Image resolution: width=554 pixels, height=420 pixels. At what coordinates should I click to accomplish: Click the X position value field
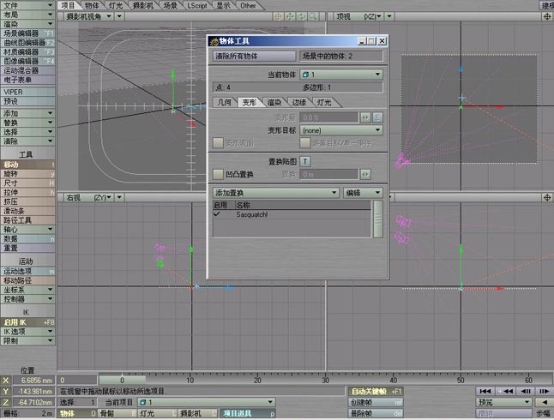(x=33, y=381)
